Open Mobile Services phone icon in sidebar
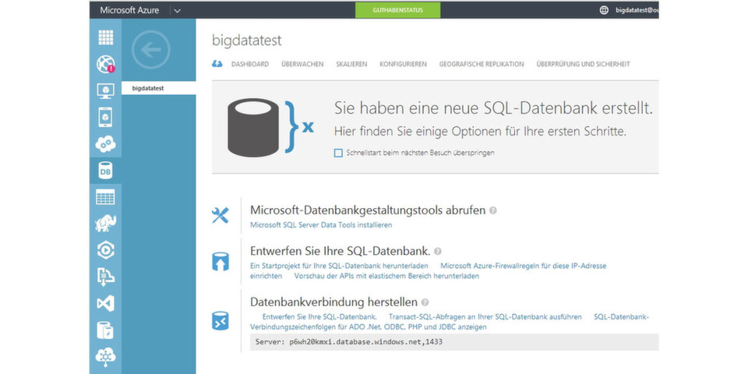 (x=106, y=117)
